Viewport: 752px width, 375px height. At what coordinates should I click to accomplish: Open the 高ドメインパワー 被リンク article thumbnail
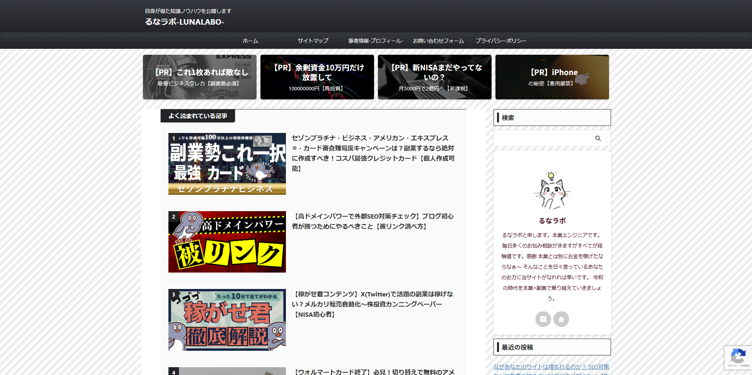[227, 242]
